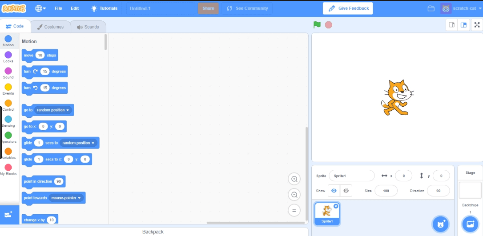Open Tutorials with lightbulb icon
This screenshot has width=483, height=236.
[x=105, y=8]
